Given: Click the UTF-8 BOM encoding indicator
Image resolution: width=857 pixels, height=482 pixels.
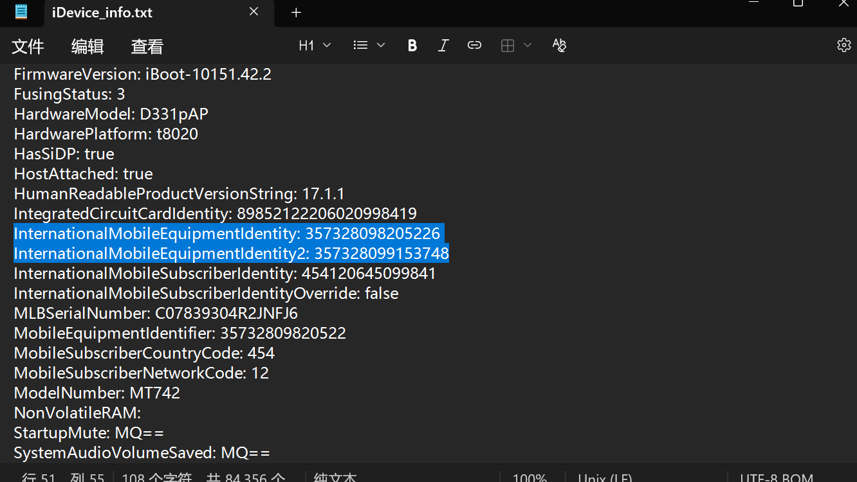Looking at the screenshot, I should point(776,478).
